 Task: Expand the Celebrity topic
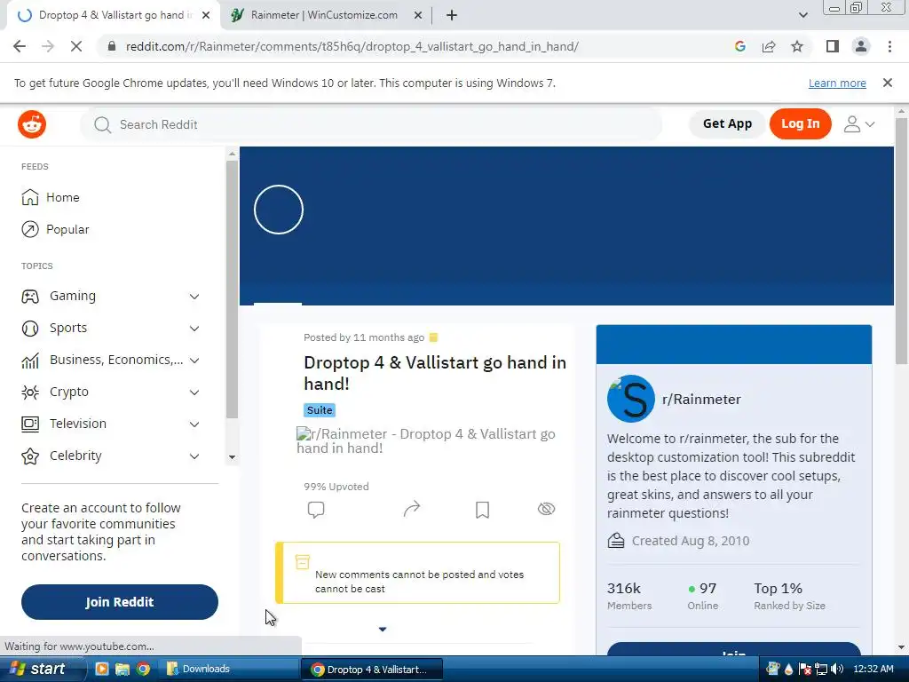click(194, 456)
